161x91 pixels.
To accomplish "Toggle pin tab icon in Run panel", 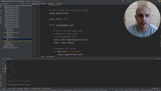I will point(3,72).
